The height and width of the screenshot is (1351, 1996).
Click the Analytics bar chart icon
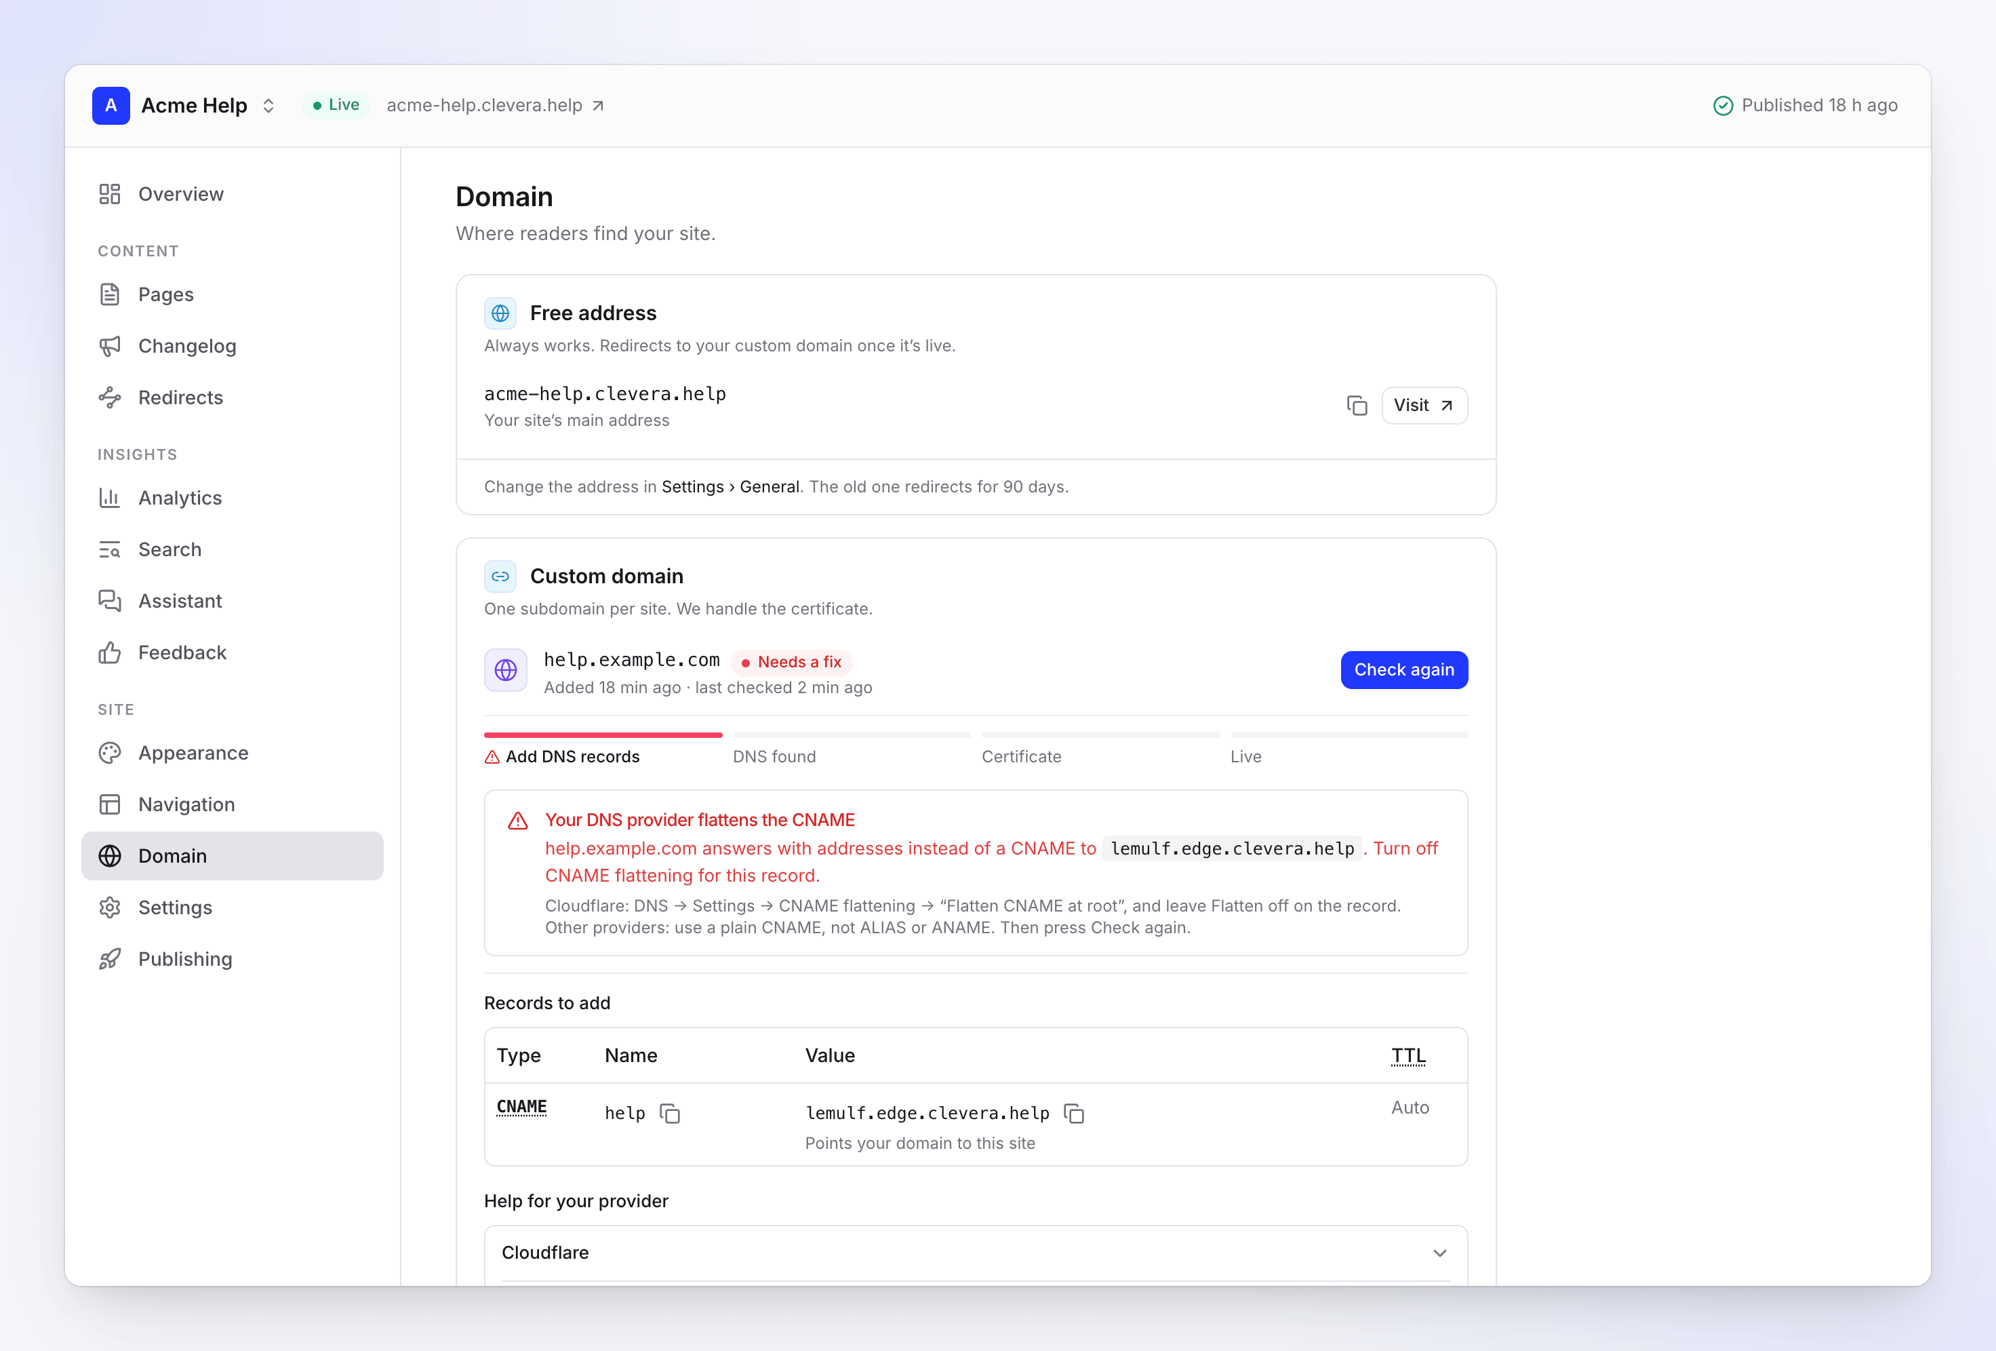point(110,498)
